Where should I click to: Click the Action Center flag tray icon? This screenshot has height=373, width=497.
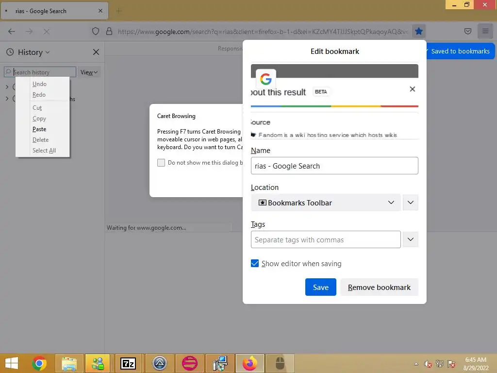click(x=451, y=364)
